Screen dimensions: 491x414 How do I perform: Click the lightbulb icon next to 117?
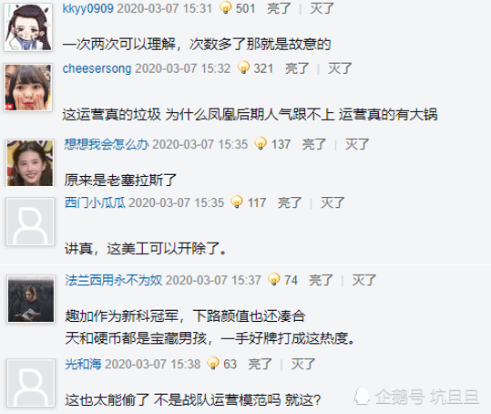(237, 202)
